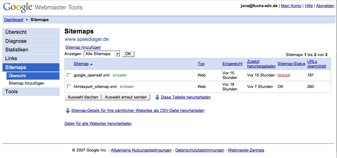Sort by 'Zuletzt heruntergeladen' column header
Image resolution: width=337 pixels, height=158 pixels.
pos(261,64)
